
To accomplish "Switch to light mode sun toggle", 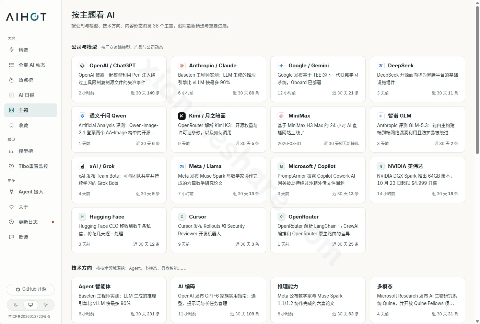I will coord(46,305).
